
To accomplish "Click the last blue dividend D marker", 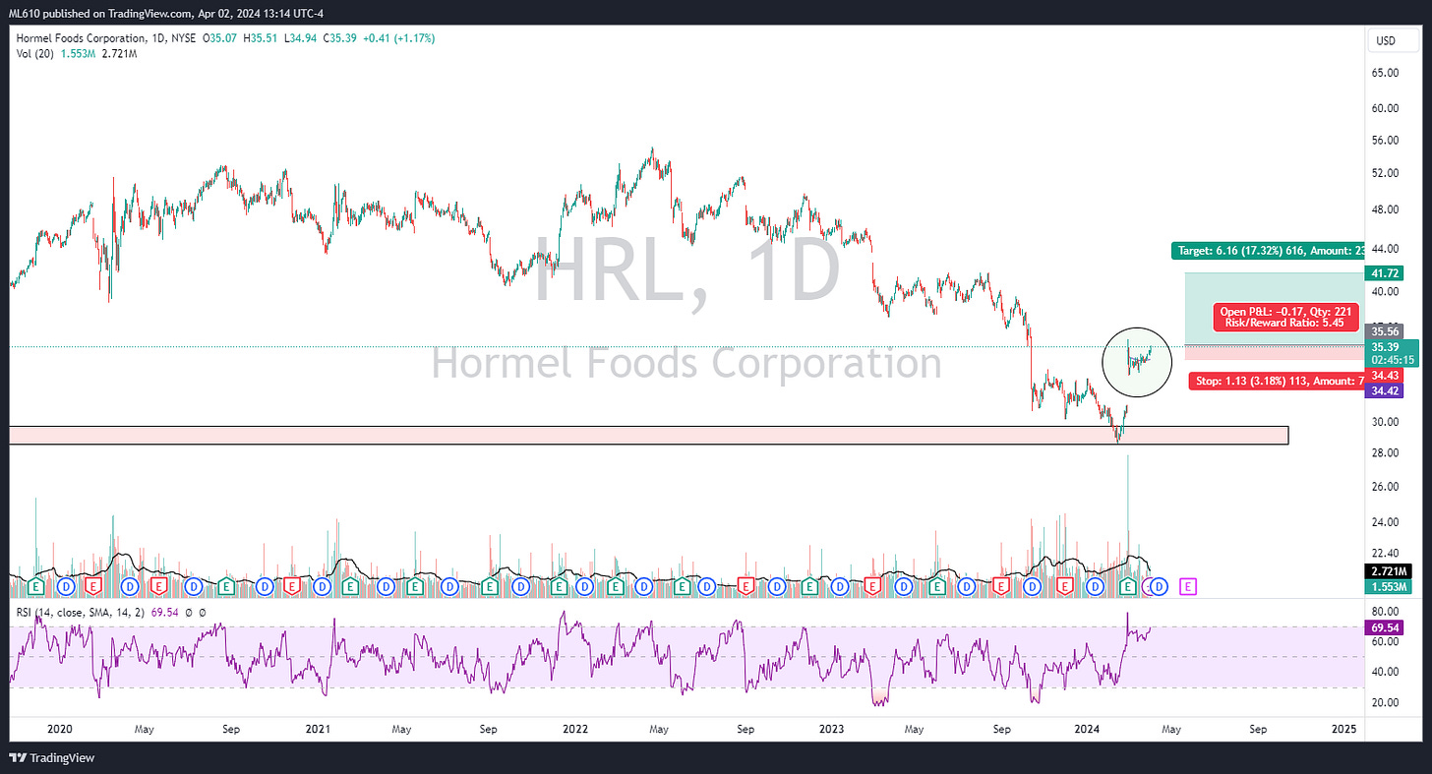I will tap(1159, 586).
